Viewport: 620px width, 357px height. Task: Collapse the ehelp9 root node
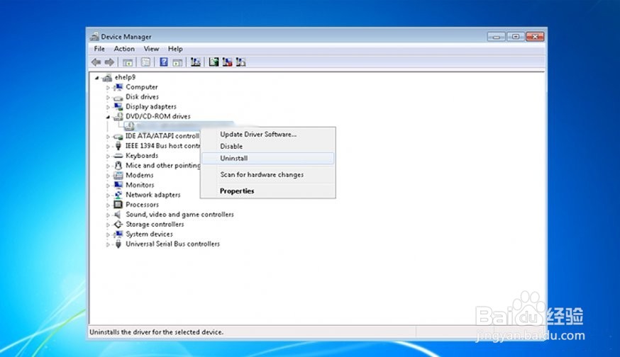click(97, 78)
